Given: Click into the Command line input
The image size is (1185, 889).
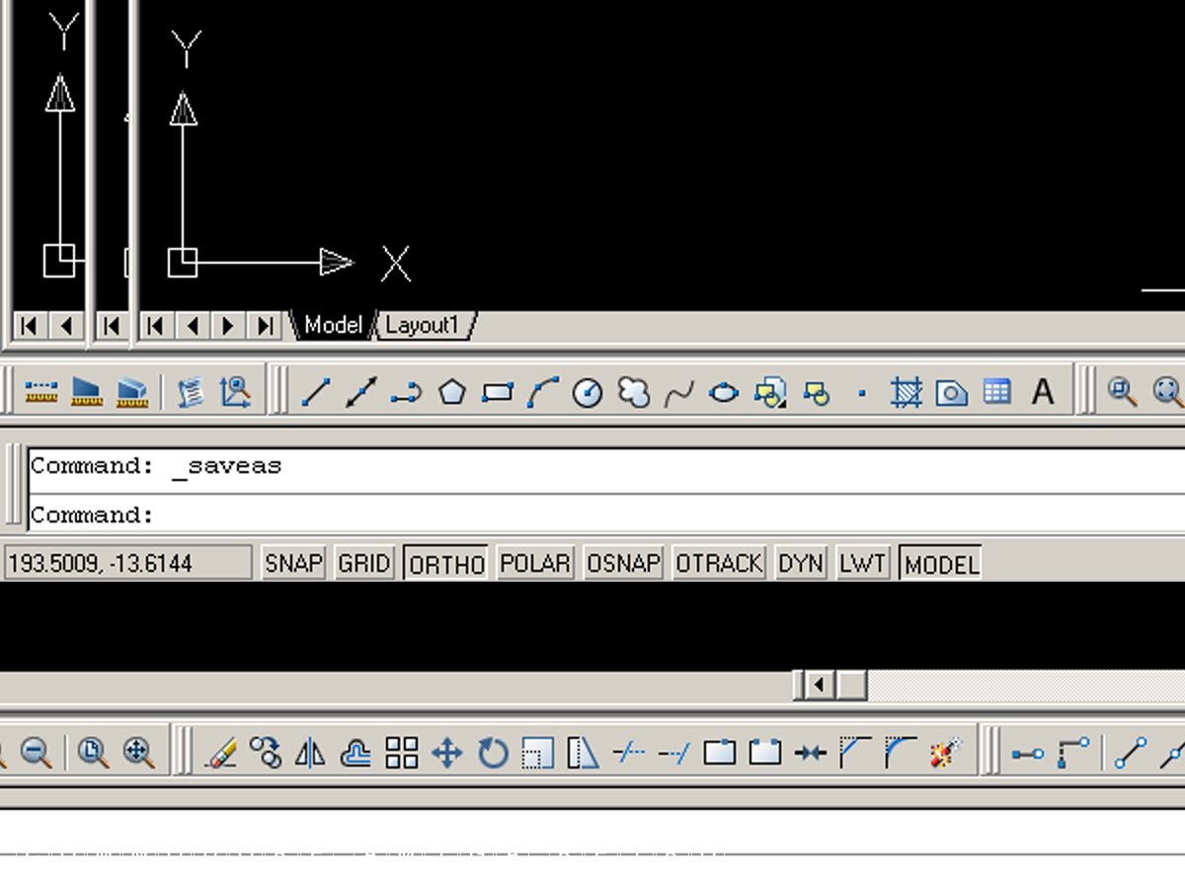Looking at the screenshot, I should (592, 515).
